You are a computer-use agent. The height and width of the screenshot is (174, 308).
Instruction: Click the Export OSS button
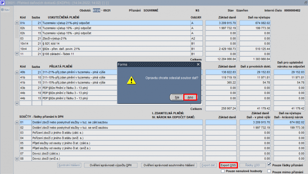click(x=228, y=165)
